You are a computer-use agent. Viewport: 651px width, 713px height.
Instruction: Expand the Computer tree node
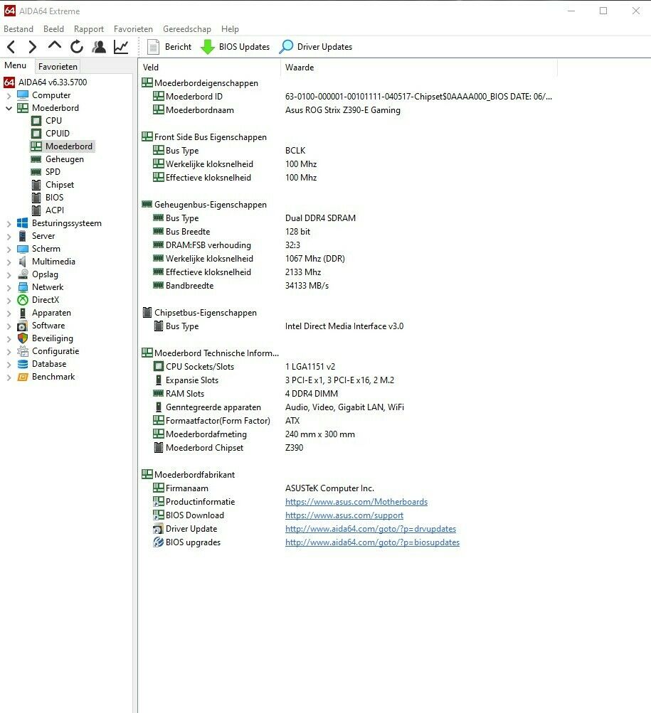[9, 95]
